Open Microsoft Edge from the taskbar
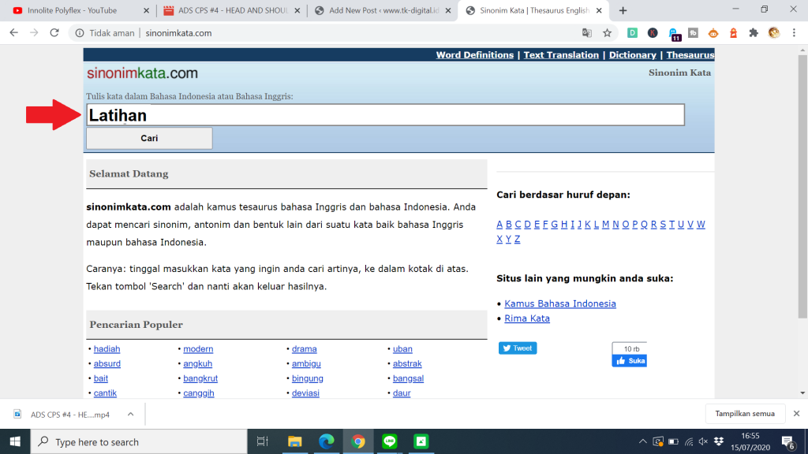This screenshot has height=454, width=808. (x=327, y=441)
